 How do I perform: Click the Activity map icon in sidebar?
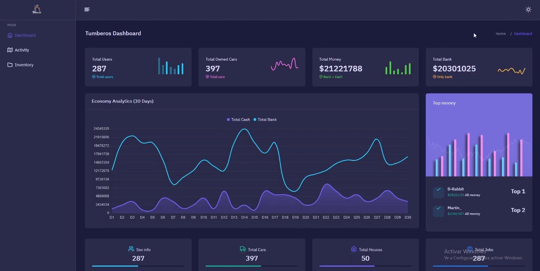click(10, 50)
